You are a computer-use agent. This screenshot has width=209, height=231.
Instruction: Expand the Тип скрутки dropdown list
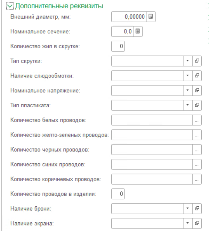coord(188,61)
